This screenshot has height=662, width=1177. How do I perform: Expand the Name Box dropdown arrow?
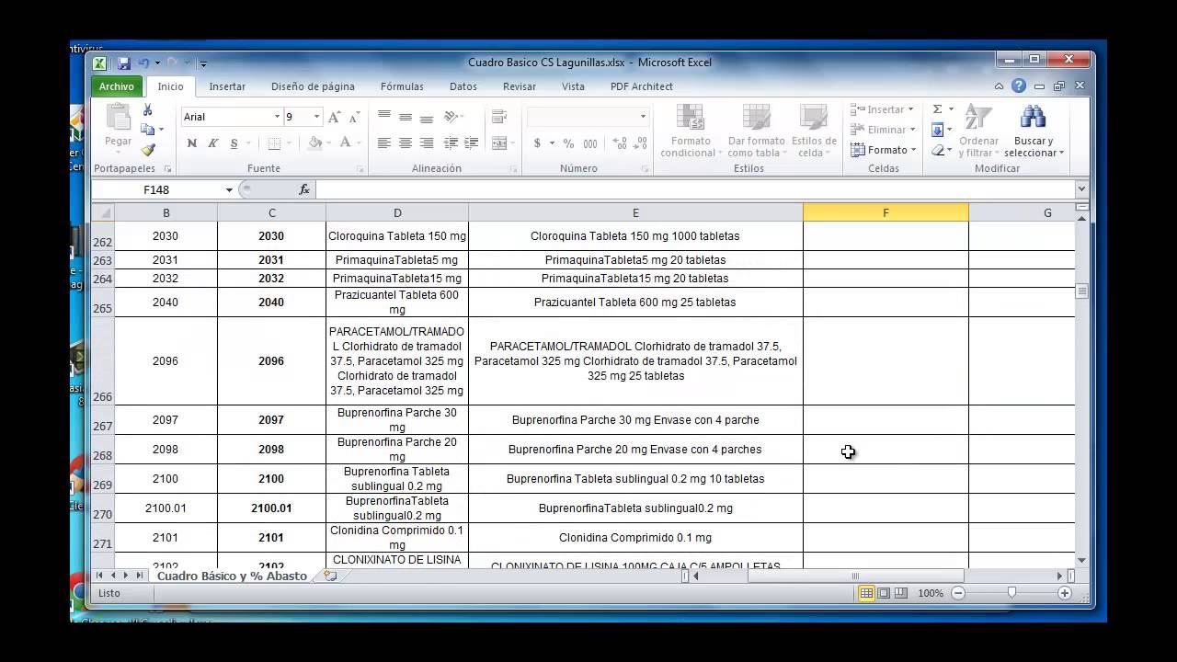[x=229, y=189]
